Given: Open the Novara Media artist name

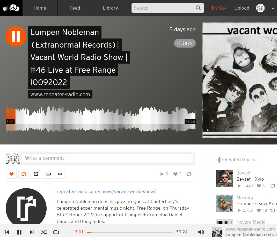Looking at the screenshot, I should point(251,222).
